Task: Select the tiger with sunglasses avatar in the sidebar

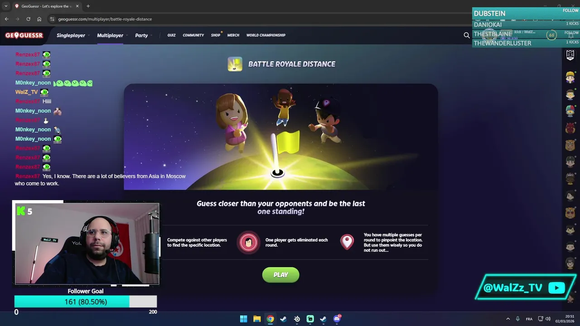Action: click(570, 213)
